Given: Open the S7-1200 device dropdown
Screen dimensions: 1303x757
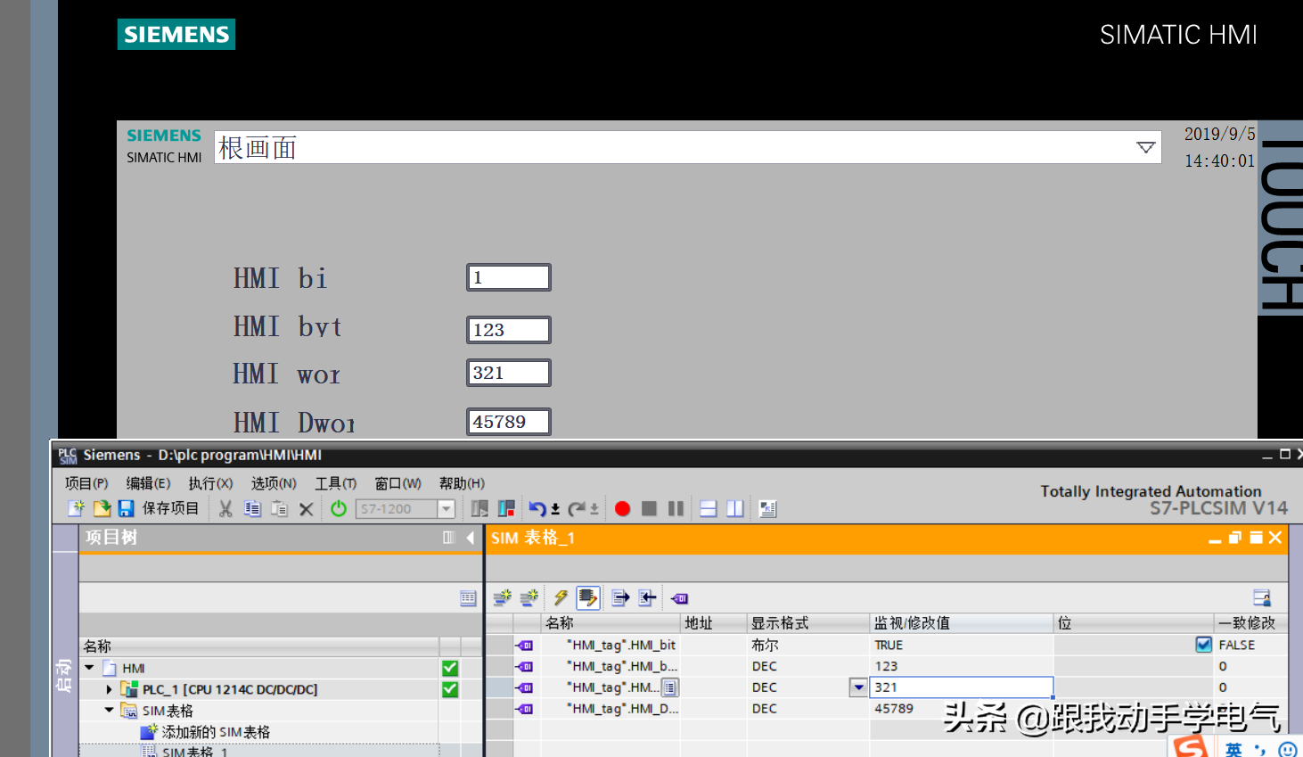Looking at the screenshot, I should pos(447,508).
